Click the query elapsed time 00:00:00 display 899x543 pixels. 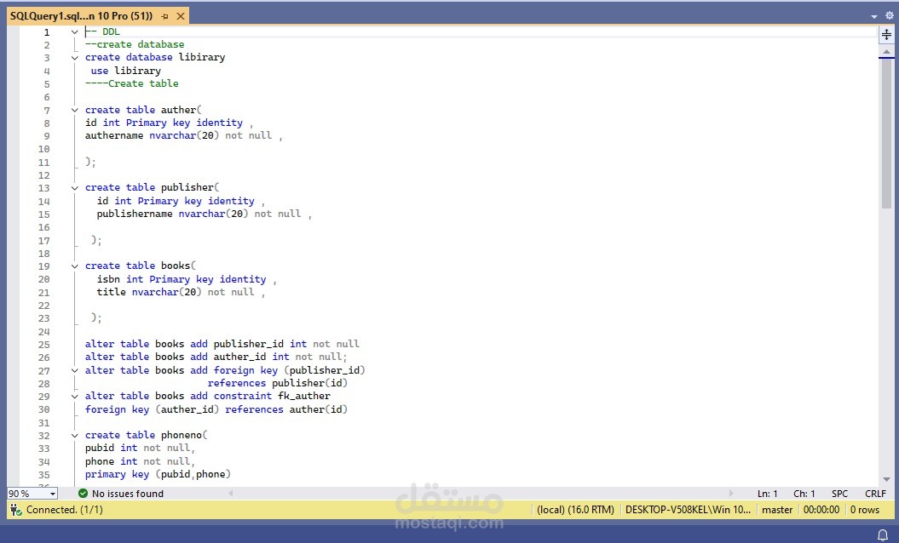821,509
